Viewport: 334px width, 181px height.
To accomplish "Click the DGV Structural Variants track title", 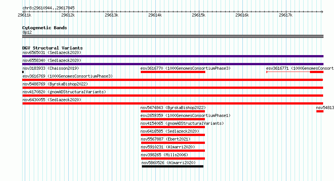I will 53,48.
